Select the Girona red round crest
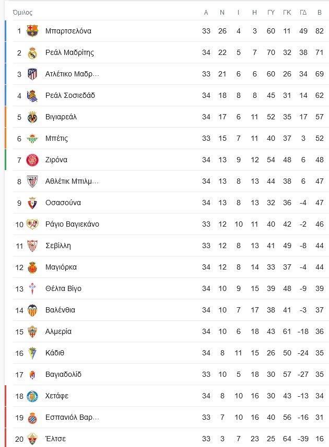Image resolution: width=329 pixels, height=447 pixels. pos(32,160)
